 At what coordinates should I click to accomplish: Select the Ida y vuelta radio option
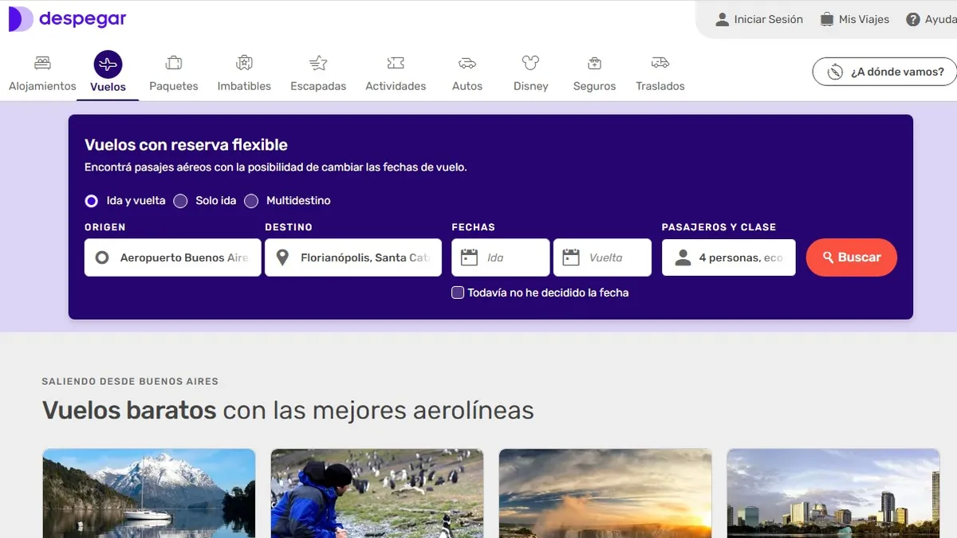[x=92, y=201]
